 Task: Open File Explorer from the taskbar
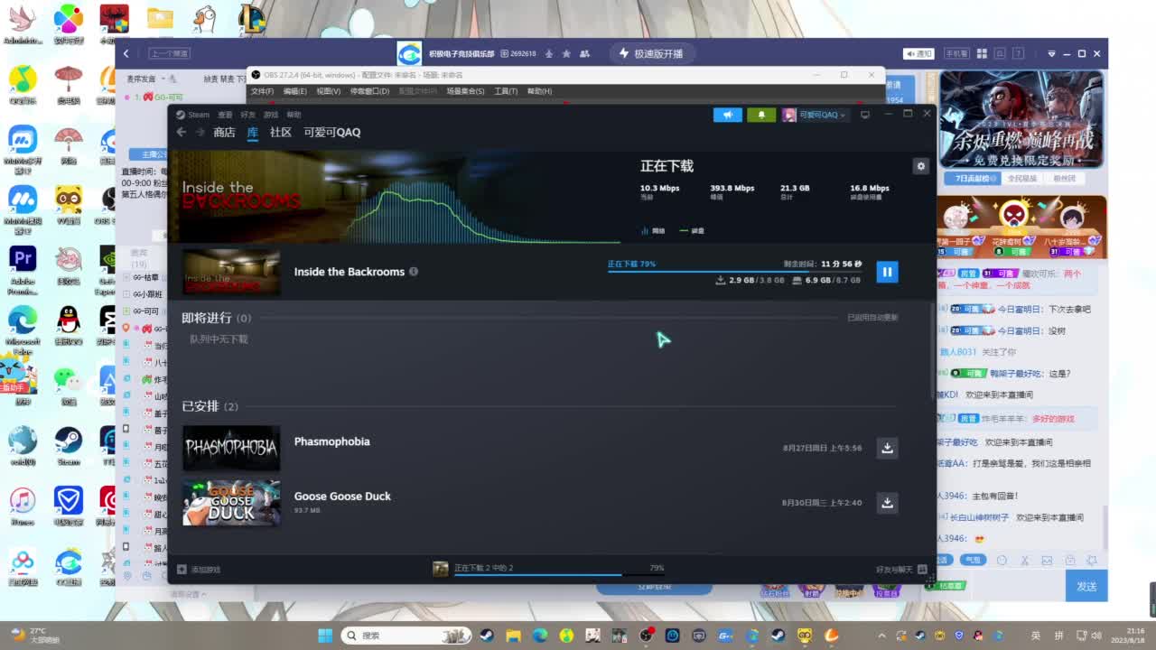[513, 636]
